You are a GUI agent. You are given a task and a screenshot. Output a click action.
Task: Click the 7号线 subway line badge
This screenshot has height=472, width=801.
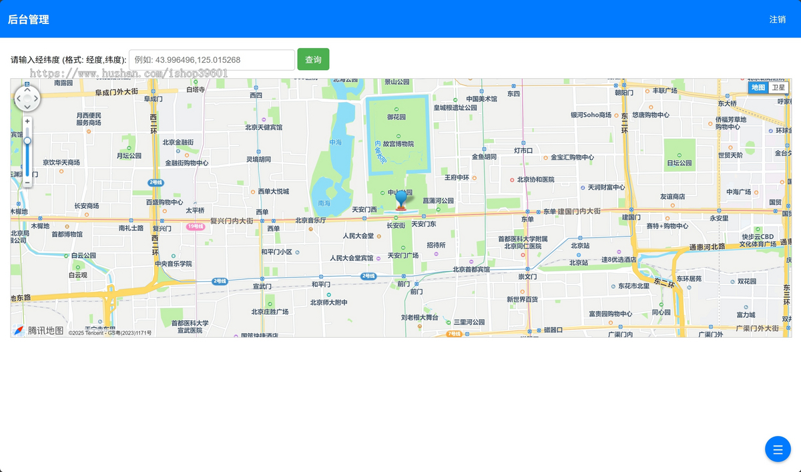click(x=455, y=333)
